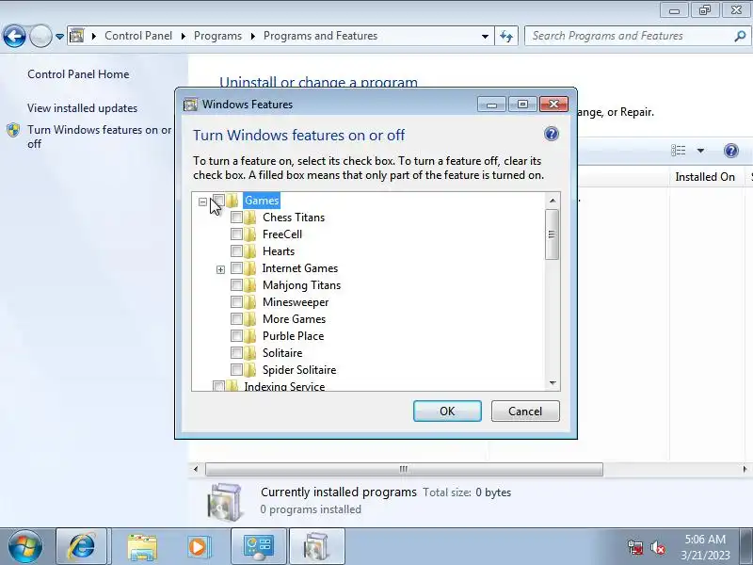
Task: Open the Windows Start menu
Action: (25, 547)
